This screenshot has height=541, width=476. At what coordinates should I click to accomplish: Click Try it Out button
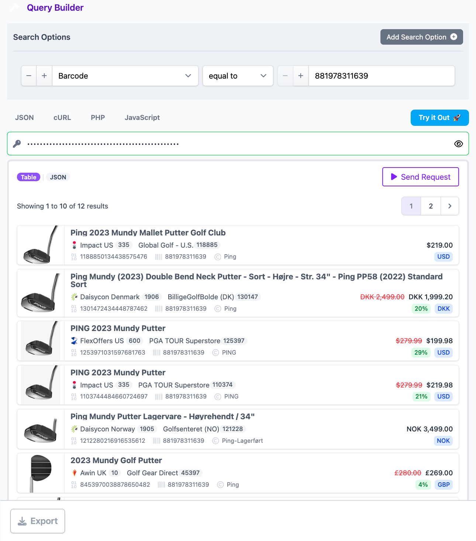(x=439, y=118)
